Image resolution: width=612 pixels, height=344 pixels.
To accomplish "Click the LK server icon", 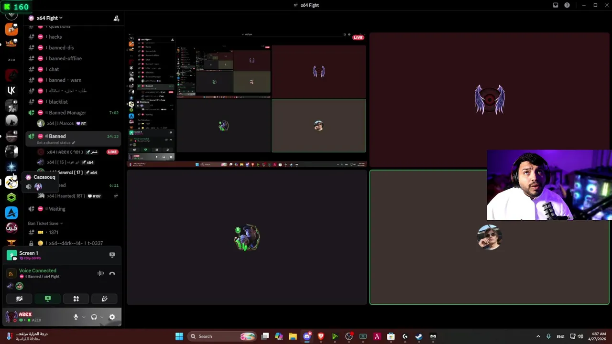I will click(11, 90).
